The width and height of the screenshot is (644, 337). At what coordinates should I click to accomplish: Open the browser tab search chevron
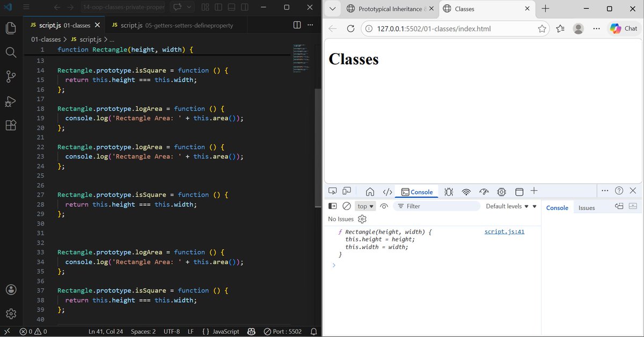click(332, 9)
